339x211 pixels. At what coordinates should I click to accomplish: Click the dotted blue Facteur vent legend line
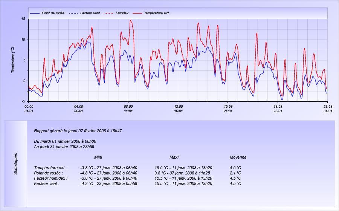pos(73,13)
